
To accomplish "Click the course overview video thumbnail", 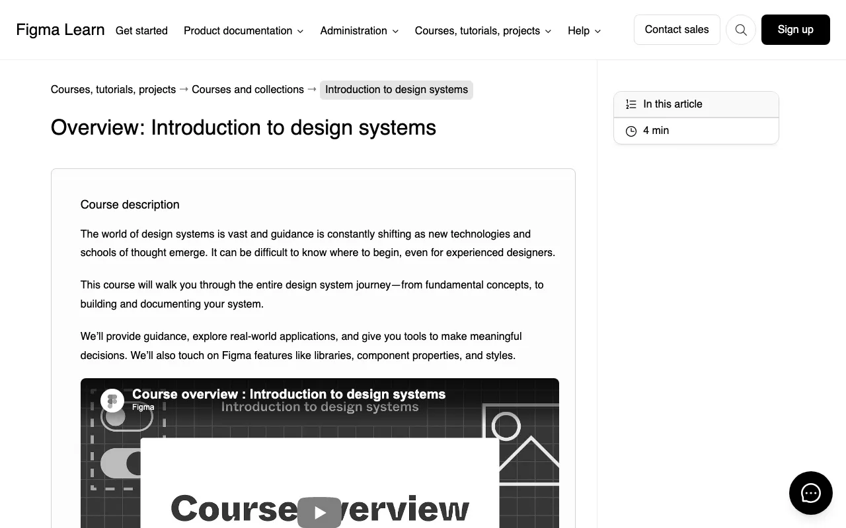I will point(320,453).
